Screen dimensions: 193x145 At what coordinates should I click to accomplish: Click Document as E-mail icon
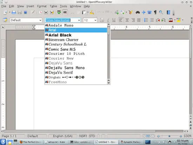pos(26,12)
